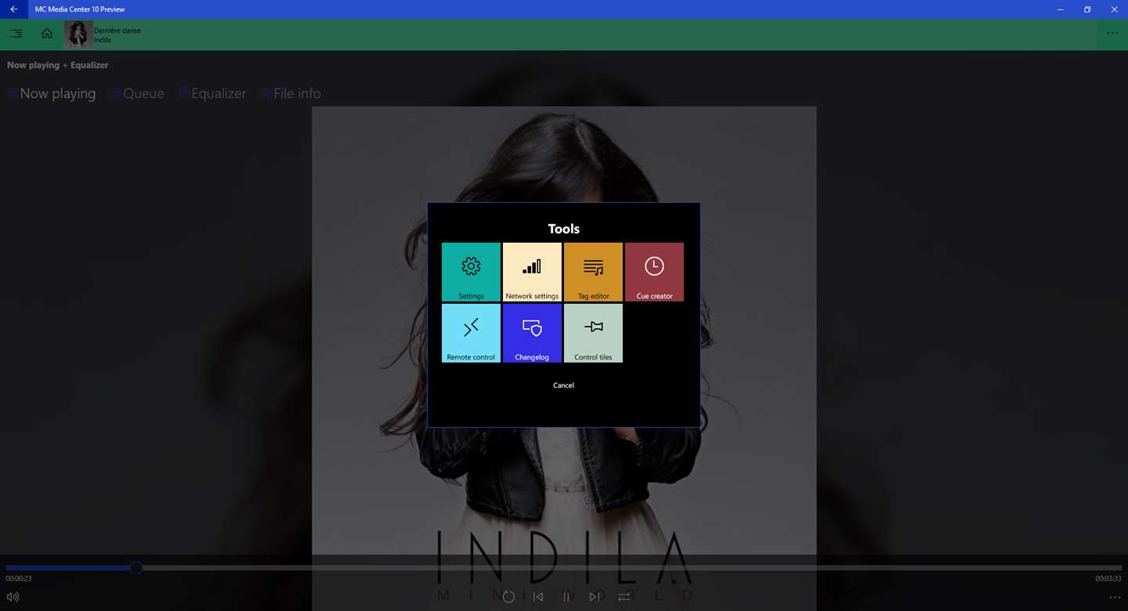Launch the Tag editor tool
This screenshot has height=611, width=1128.
coord(593,272)
